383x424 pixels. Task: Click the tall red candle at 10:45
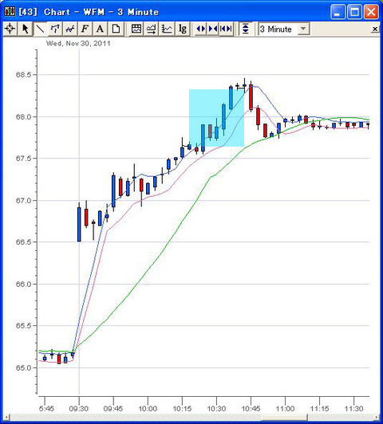(x=251, y=96)
